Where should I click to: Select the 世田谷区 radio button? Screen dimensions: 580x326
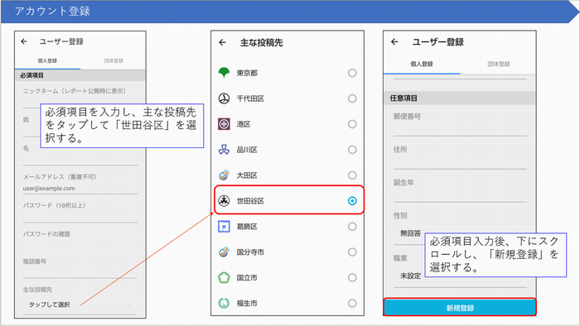(x=352, y=201)
